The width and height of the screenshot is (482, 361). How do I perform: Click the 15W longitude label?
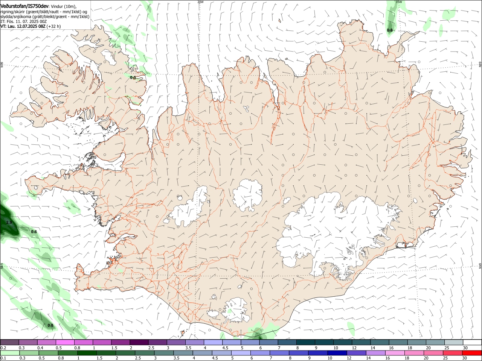(399, 2)
